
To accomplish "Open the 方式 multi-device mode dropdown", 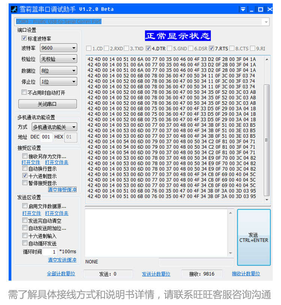I will [x=54, y=127].
